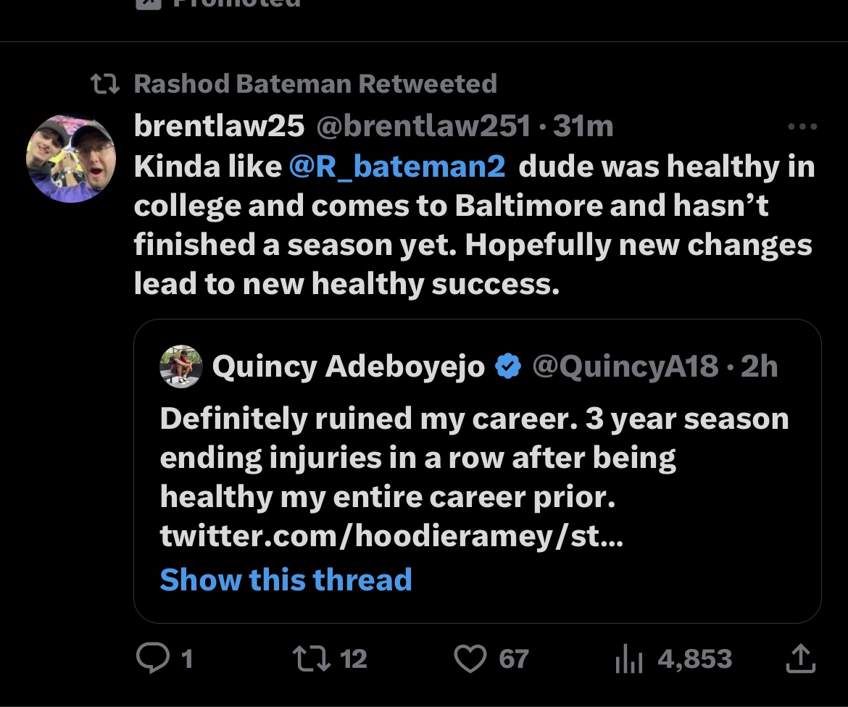The width and height of the screenshot is (848, 707).
Task: Open Quincy Adeboyejo's avatar
Action: pyautogui.click(x=181, y=367)
